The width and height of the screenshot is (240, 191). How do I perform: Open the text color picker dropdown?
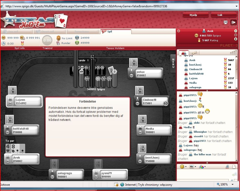[202, 167]
